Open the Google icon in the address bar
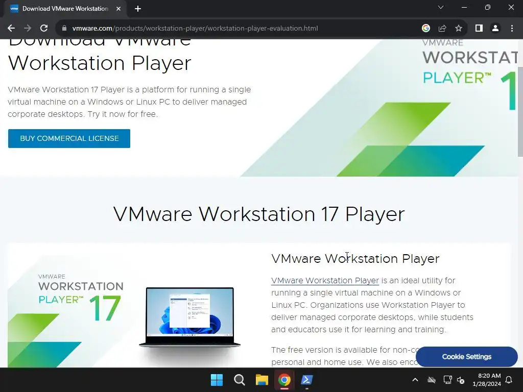The image size is (523, 392). 426,29
